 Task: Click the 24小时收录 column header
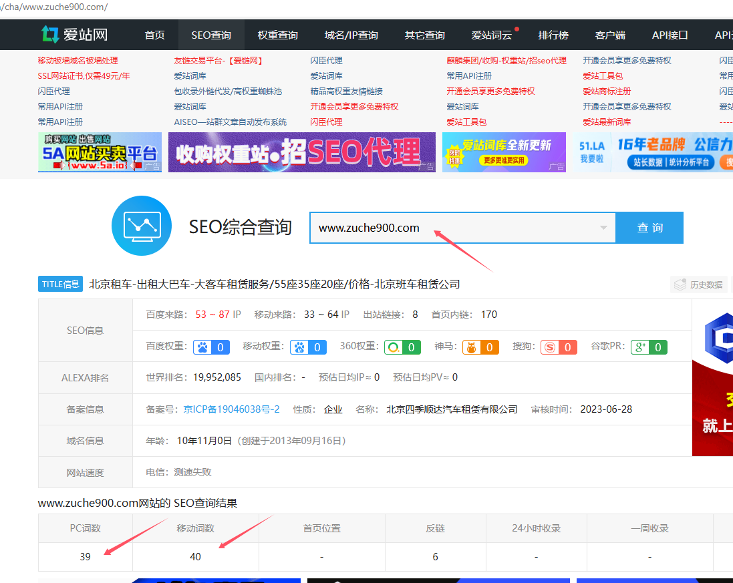(536, 528)
